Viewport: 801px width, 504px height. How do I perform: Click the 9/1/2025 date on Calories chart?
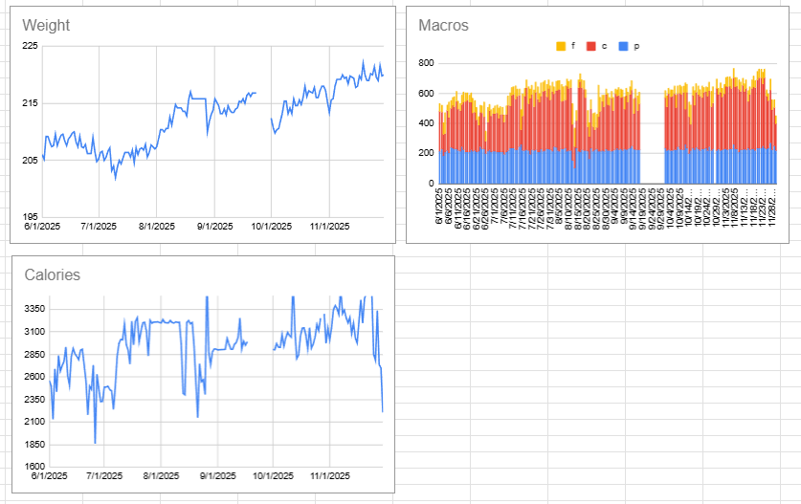[218, 476]
